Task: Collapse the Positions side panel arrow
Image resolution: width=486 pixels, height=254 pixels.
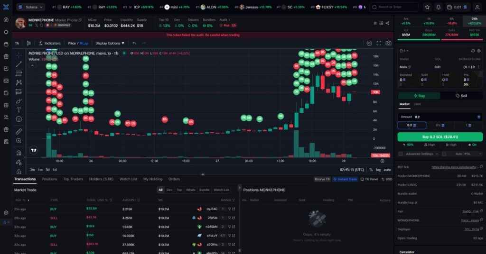Action: 239,188
